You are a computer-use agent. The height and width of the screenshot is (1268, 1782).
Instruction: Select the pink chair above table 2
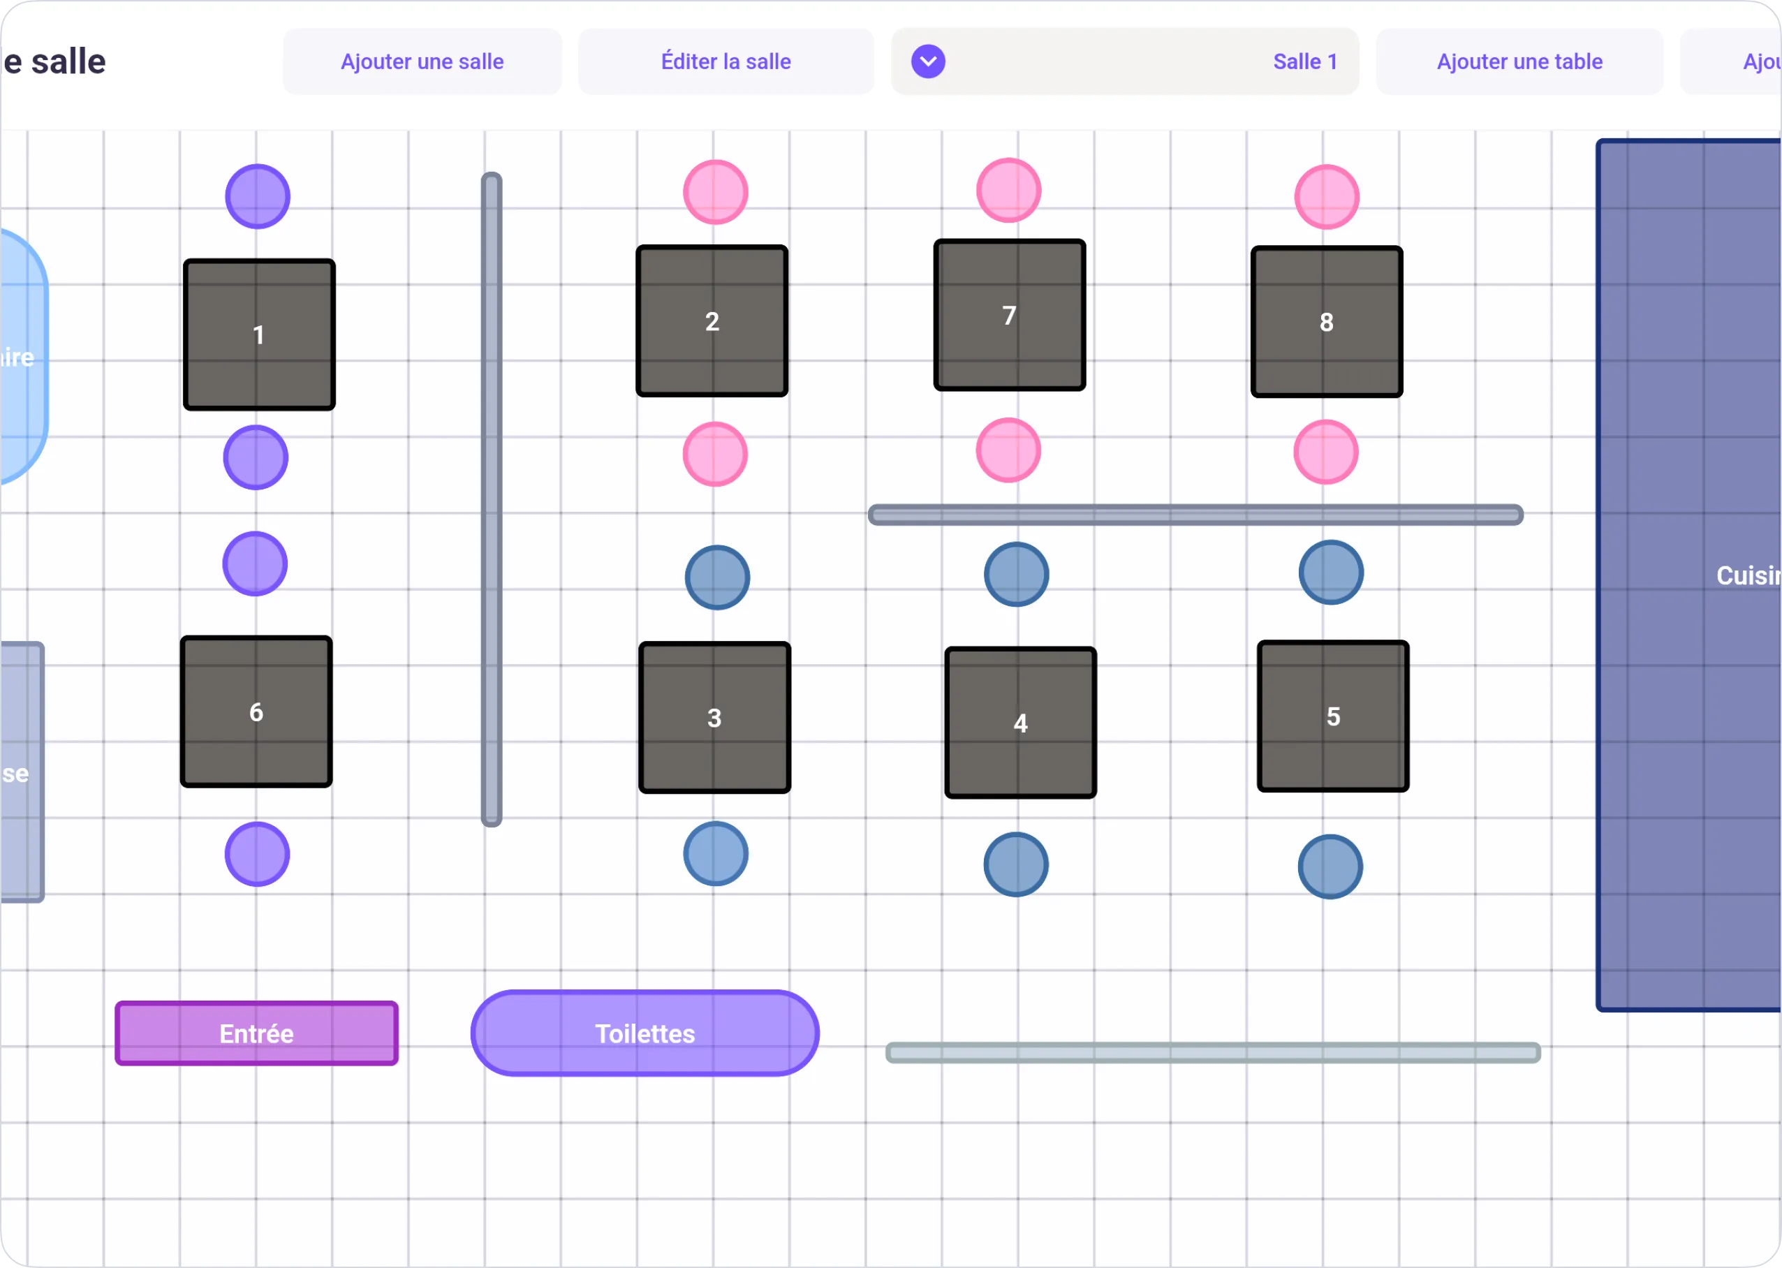point(714,191)
